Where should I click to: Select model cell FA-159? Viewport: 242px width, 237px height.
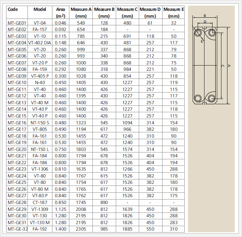[x=40, y=69]
